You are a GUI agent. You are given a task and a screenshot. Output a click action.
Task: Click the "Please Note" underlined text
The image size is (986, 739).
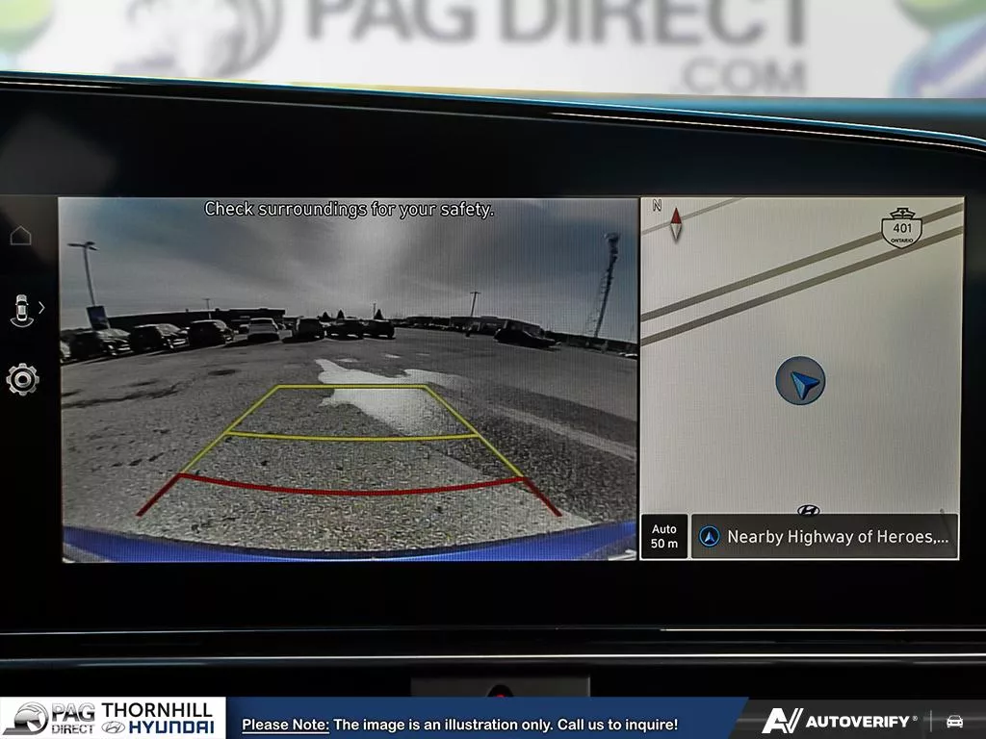point(285,725)
